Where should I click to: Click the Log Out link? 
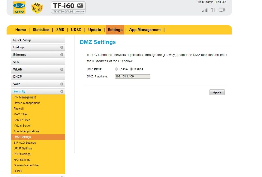tap(221, 2)
